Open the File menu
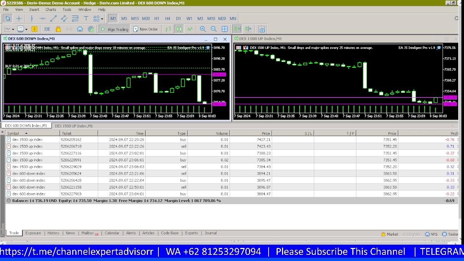 pos(6,9)
